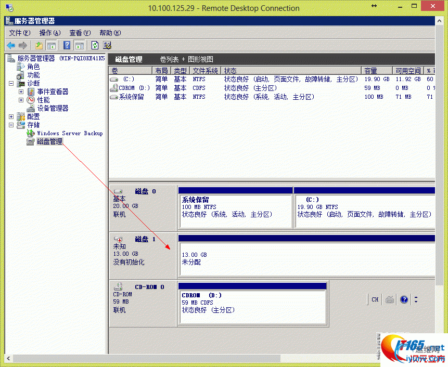Click the CDFS file system cell
The width and height of the screenshot is (448, 367).
(199, 88)
